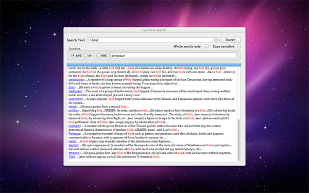Image resolution: width=309 pixels, height=193 pixels.
Task: Select the "and" combine radio button
Action: click(73, 56)
